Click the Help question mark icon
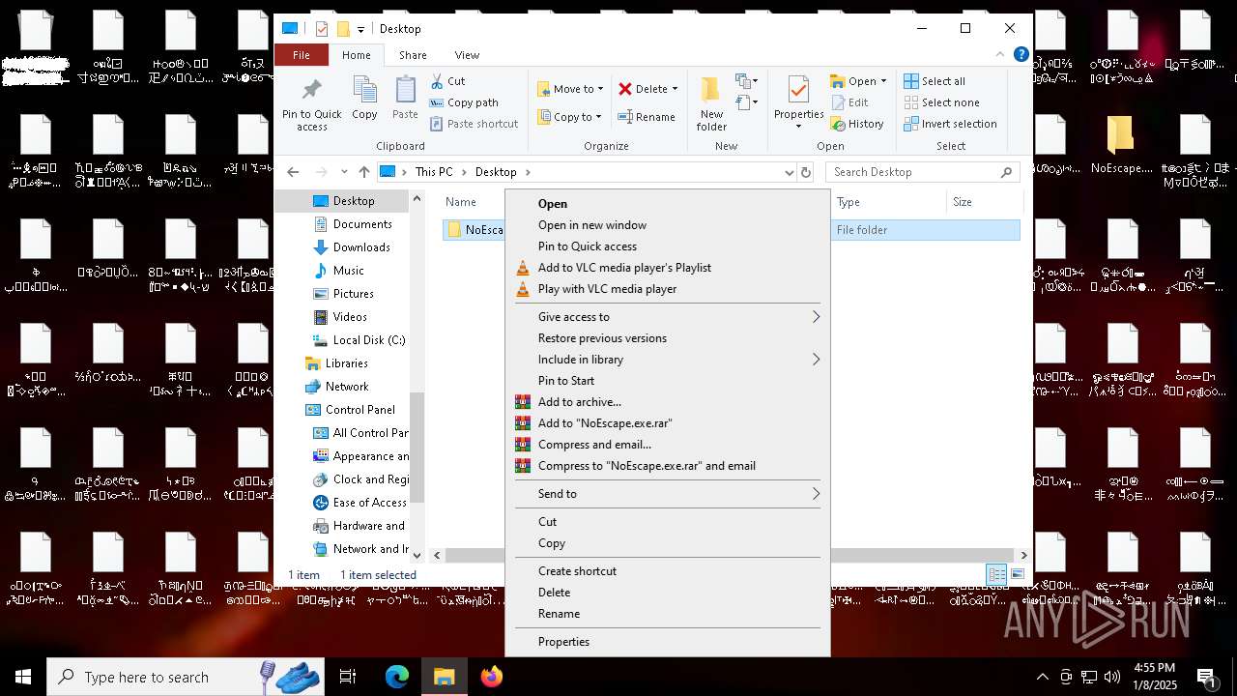1237x696 pixels. [1021, 55]
